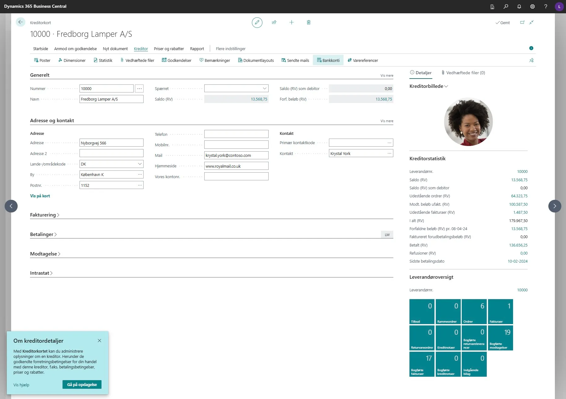
Task: Click Vis mere in Generelt
Action: click(x=387, y=75)
